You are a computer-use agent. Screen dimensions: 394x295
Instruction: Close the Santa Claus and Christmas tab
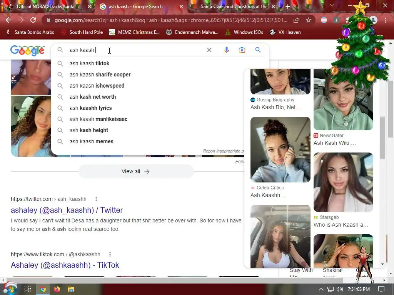[x=273, y=7]
